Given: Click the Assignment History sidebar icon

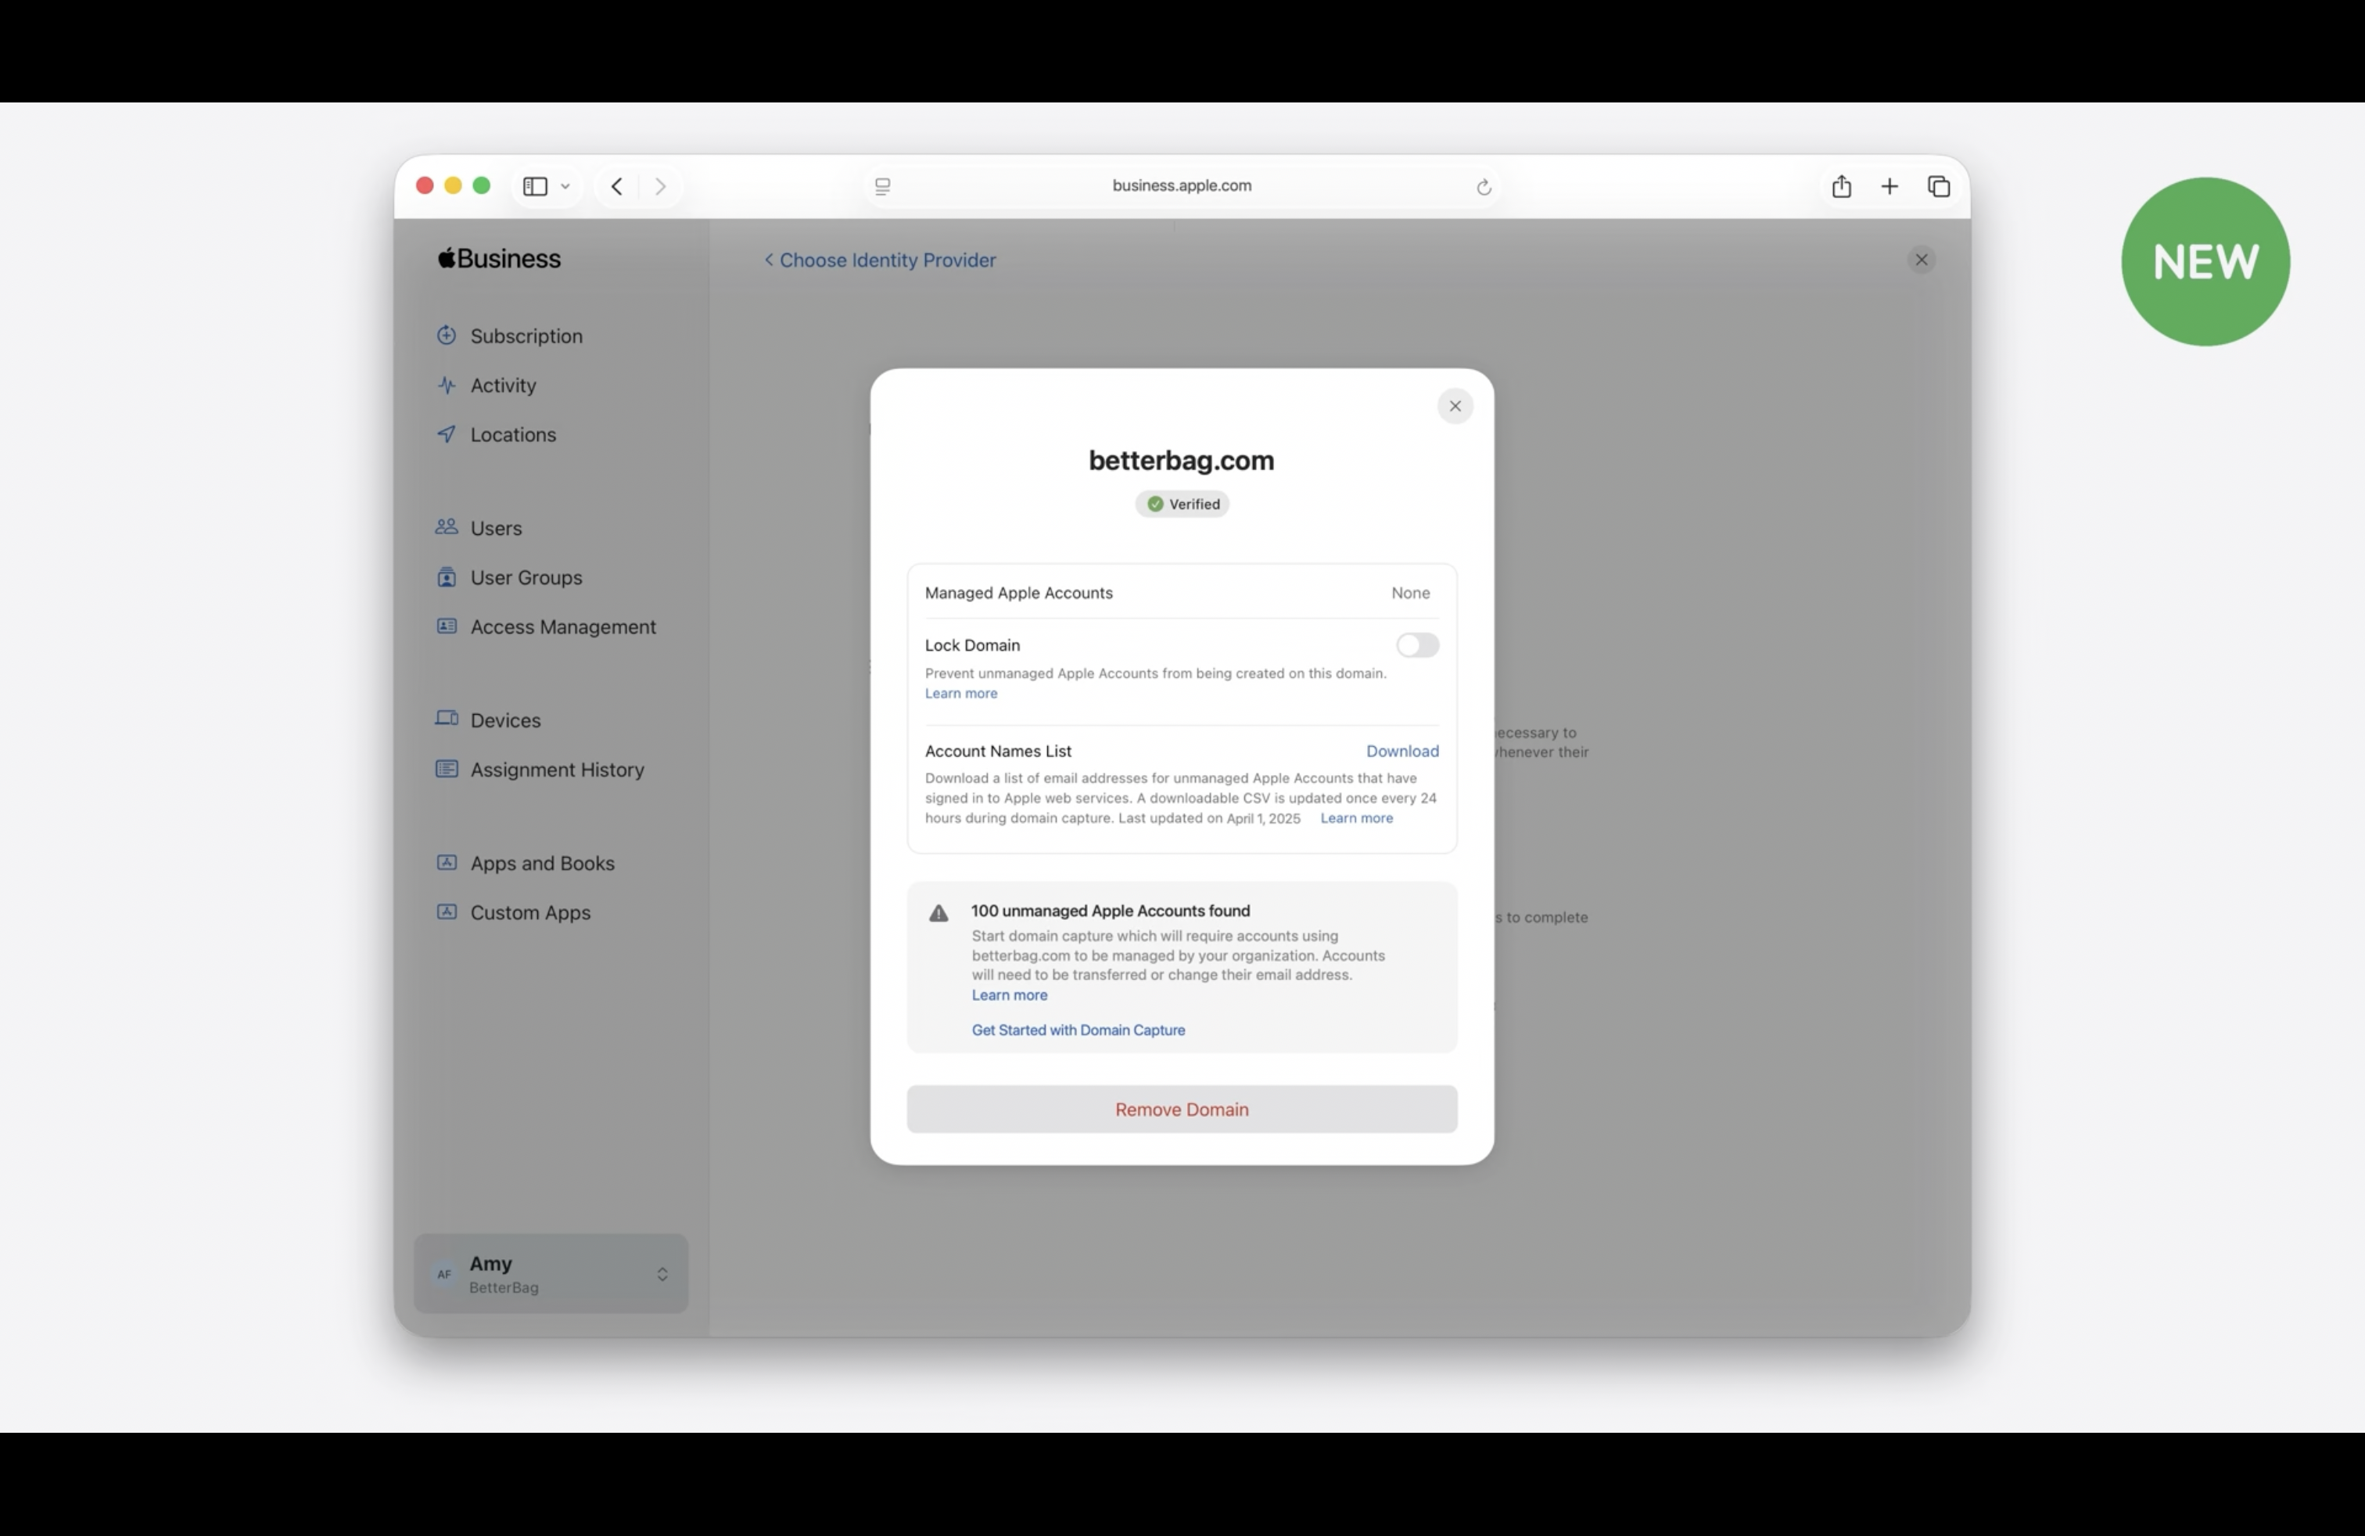Looking at the screenshot, I should pyautogui.click(x=447, y=769).
